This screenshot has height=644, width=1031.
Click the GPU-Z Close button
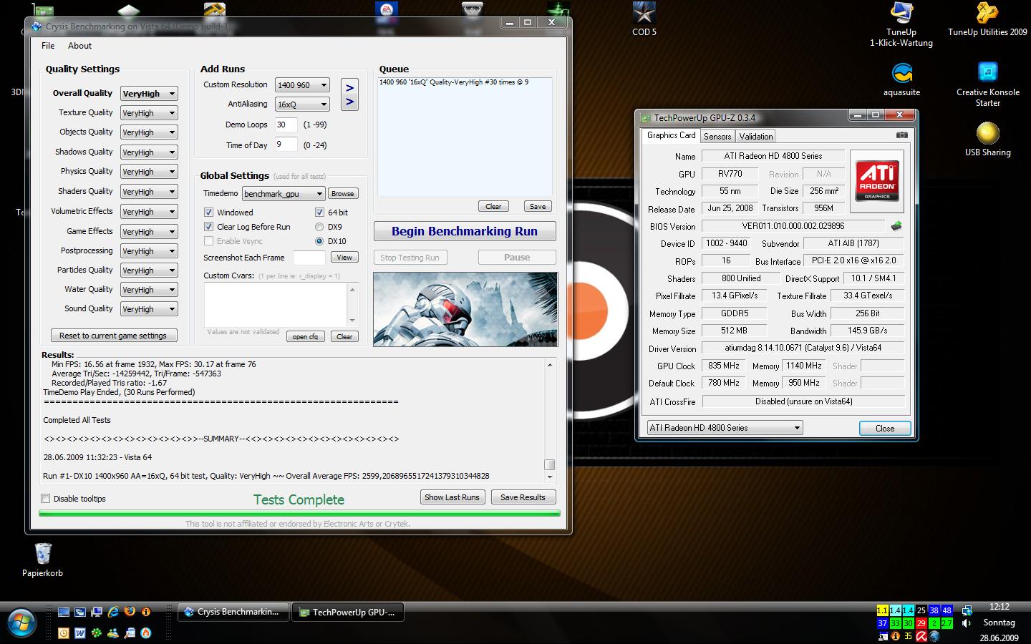885,428
